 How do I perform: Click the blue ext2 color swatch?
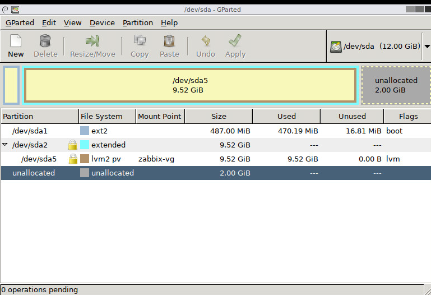click(85, 131)
